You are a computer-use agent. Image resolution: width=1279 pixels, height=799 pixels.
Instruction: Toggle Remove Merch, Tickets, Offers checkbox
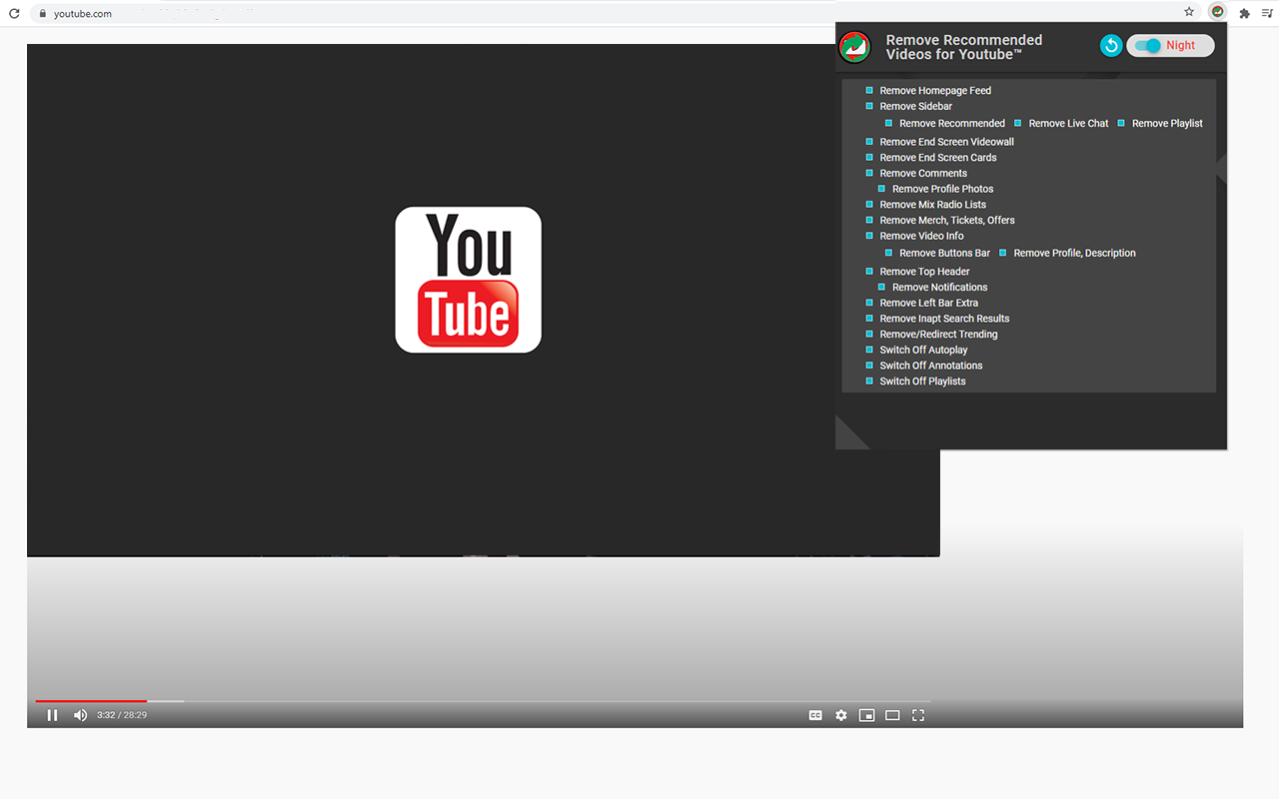[869, 220]
